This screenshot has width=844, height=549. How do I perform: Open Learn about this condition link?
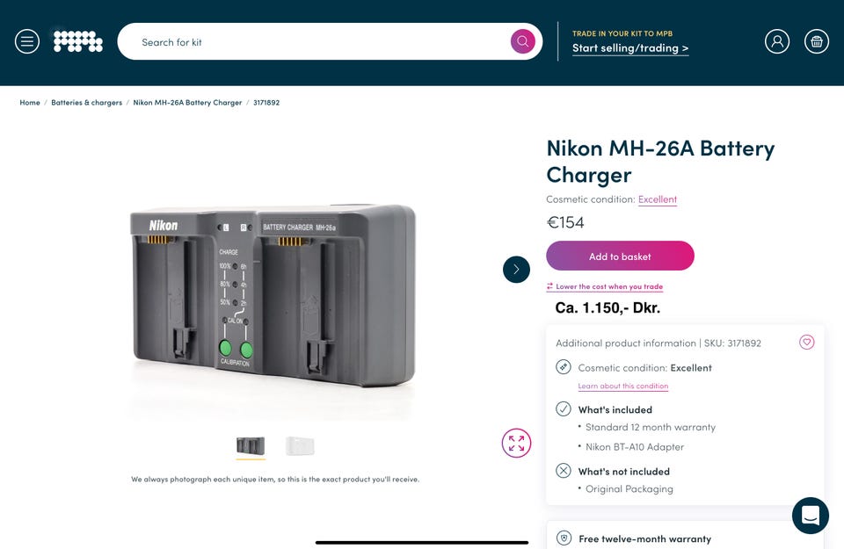coord(623,386)
